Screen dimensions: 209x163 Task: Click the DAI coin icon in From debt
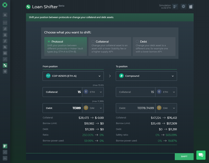[x=86, y=108]
